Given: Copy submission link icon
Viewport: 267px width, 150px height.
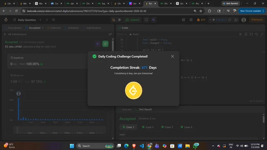Looking at the screenshot, I should [x=110, y=34].
